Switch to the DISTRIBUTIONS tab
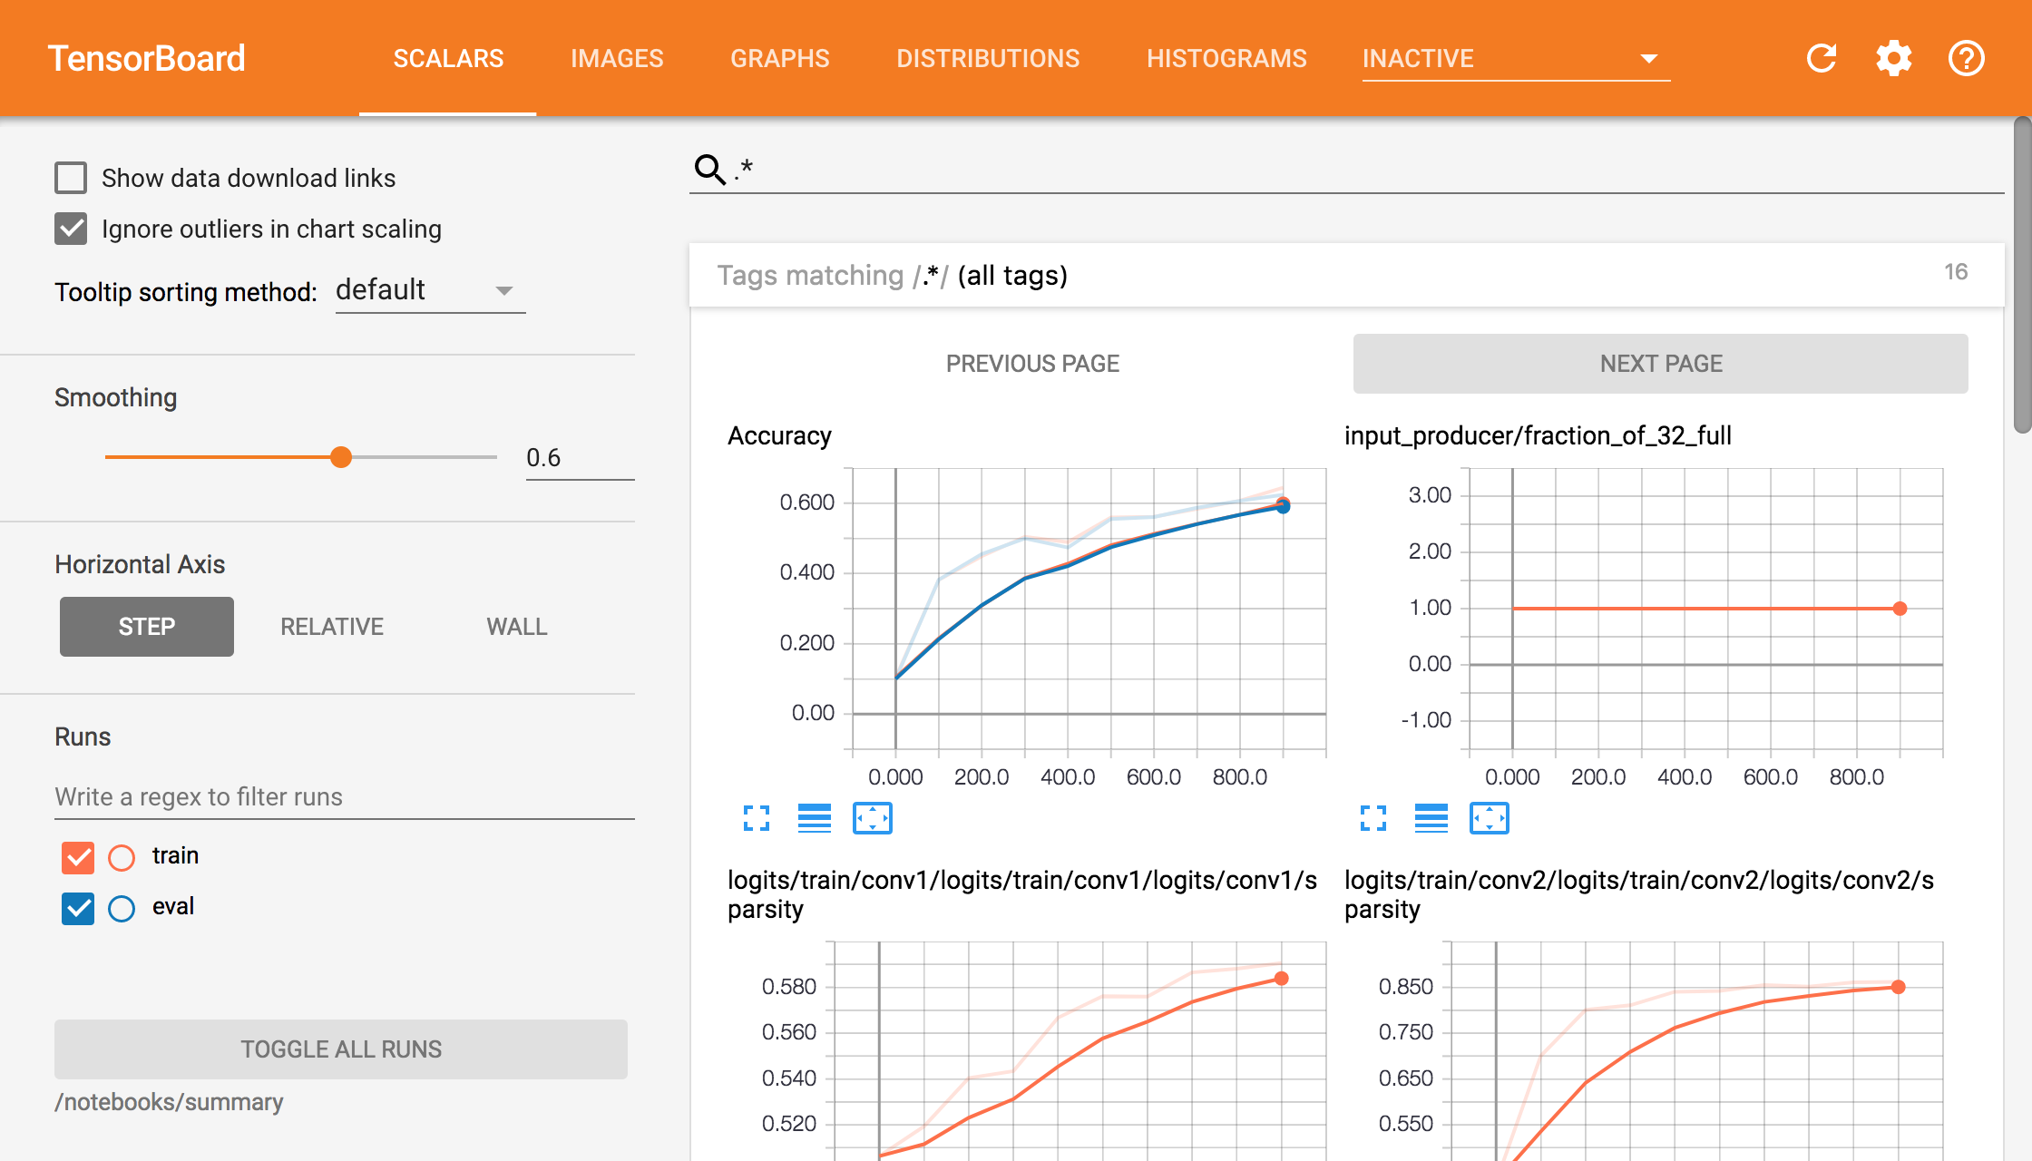The image size is (2032, 1161). click(x=988, y=59)
